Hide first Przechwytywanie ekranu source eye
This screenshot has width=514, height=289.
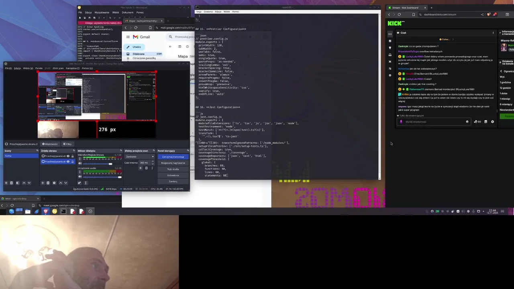(x=68, y=156)
